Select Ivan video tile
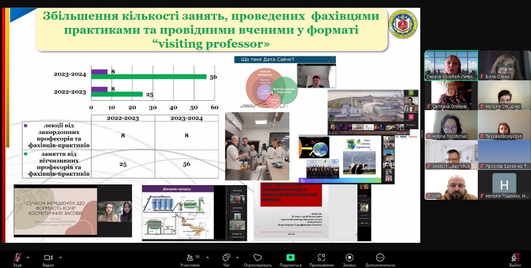Viewport: 531px width, 268px height. (451, 184)
